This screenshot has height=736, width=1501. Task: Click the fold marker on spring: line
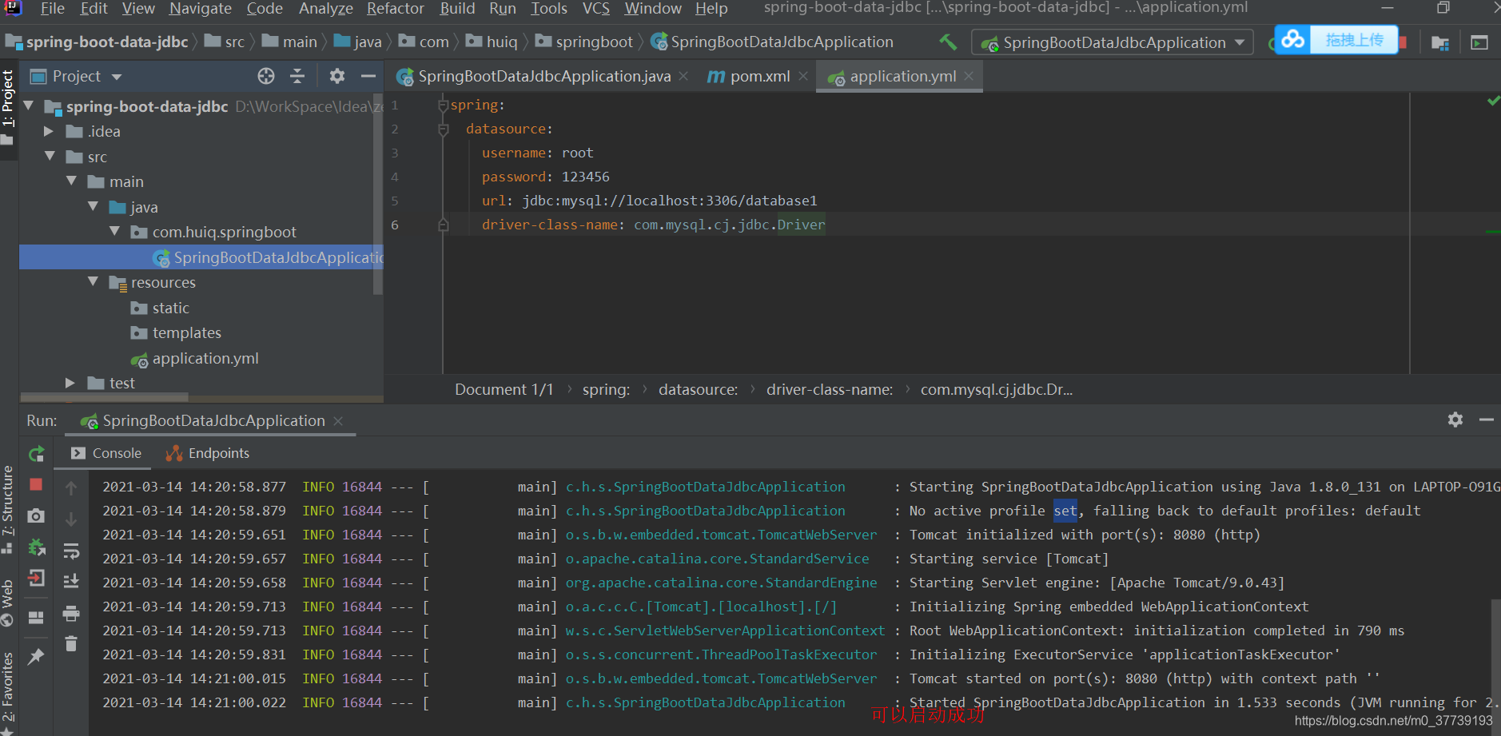444,105
